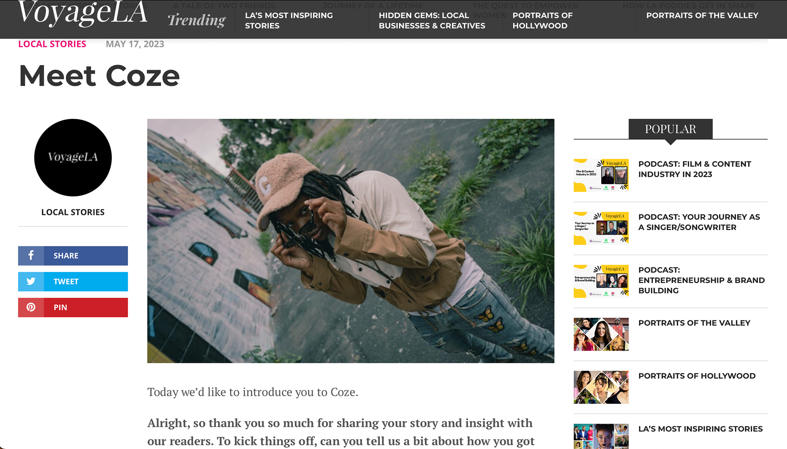
Task: Click the main Coze article photo
Action: click(x=351, y=241)
